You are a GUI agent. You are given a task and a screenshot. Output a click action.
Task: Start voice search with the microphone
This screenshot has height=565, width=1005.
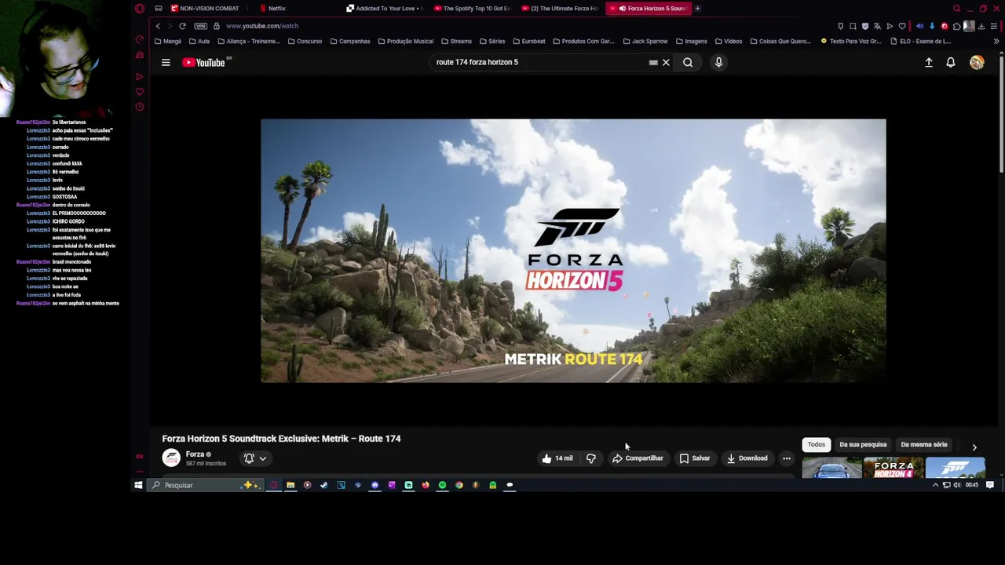718,62
